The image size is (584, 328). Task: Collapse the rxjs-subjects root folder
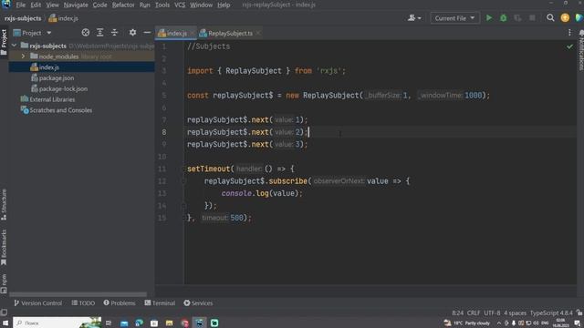tap(15, 46)
